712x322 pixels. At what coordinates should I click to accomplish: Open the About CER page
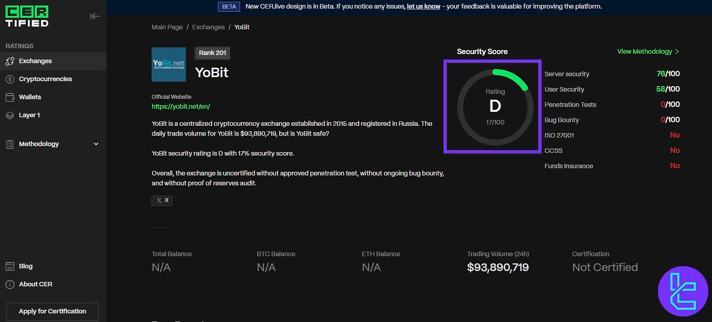[36, 285]
